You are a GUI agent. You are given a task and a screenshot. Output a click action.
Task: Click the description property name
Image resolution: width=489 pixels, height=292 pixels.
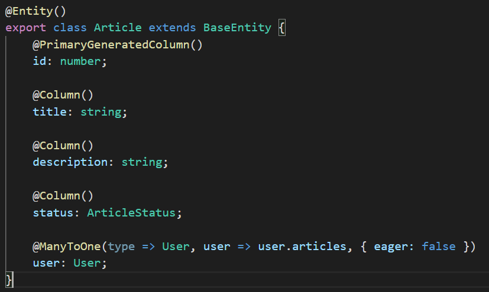pos(70,162)
